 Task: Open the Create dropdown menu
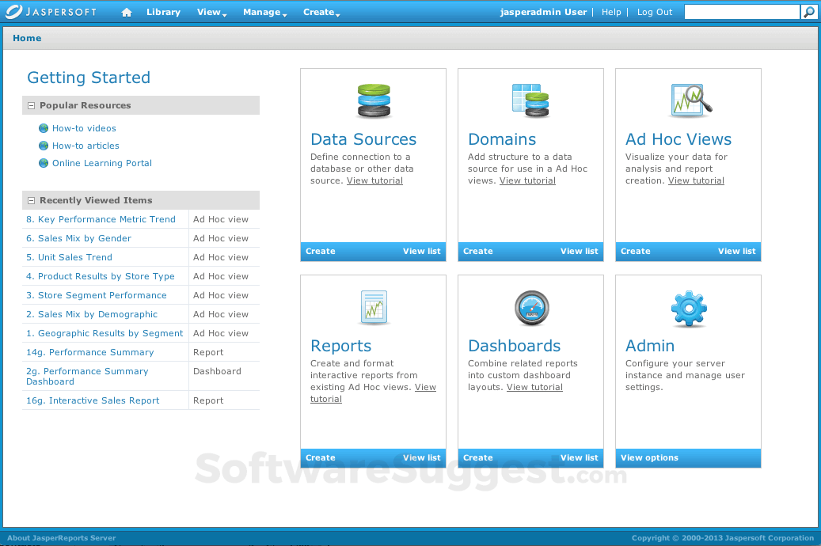pyautogui.click(x=319, y=13)
